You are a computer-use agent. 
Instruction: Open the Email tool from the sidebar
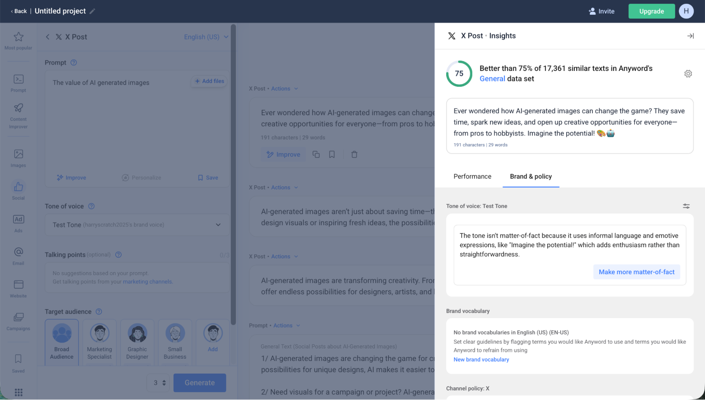click(18, 255)
